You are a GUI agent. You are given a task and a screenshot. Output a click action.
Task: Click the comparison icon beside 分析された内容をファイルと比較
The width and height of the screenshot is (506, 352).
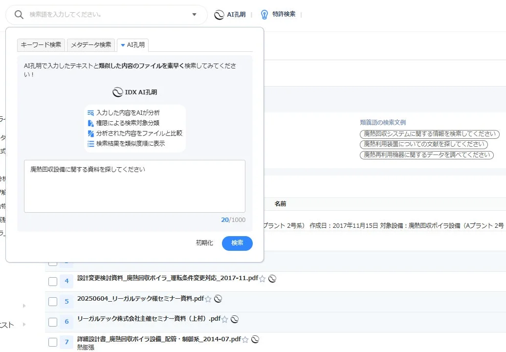point(91,132)
